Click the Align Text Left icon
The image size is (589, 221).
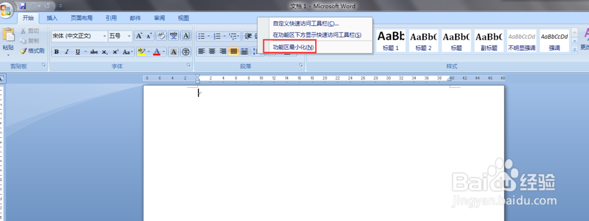coord(201,51)
